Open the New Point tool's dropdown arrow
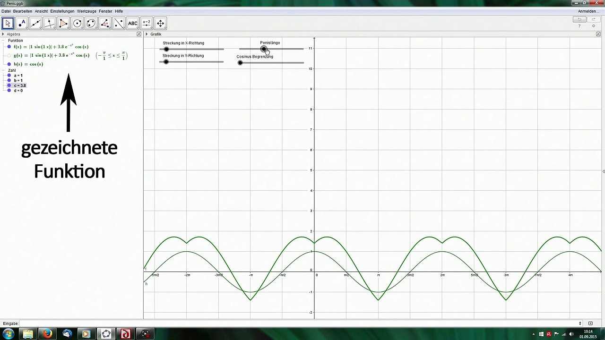Screen dimensions: 605x340 pyautogui.click(x=26, y=28)
